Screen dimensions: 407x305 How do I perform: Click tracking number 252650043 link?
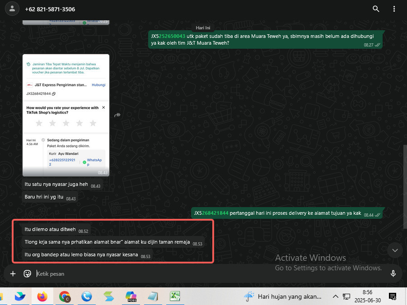tap(172, 36)
